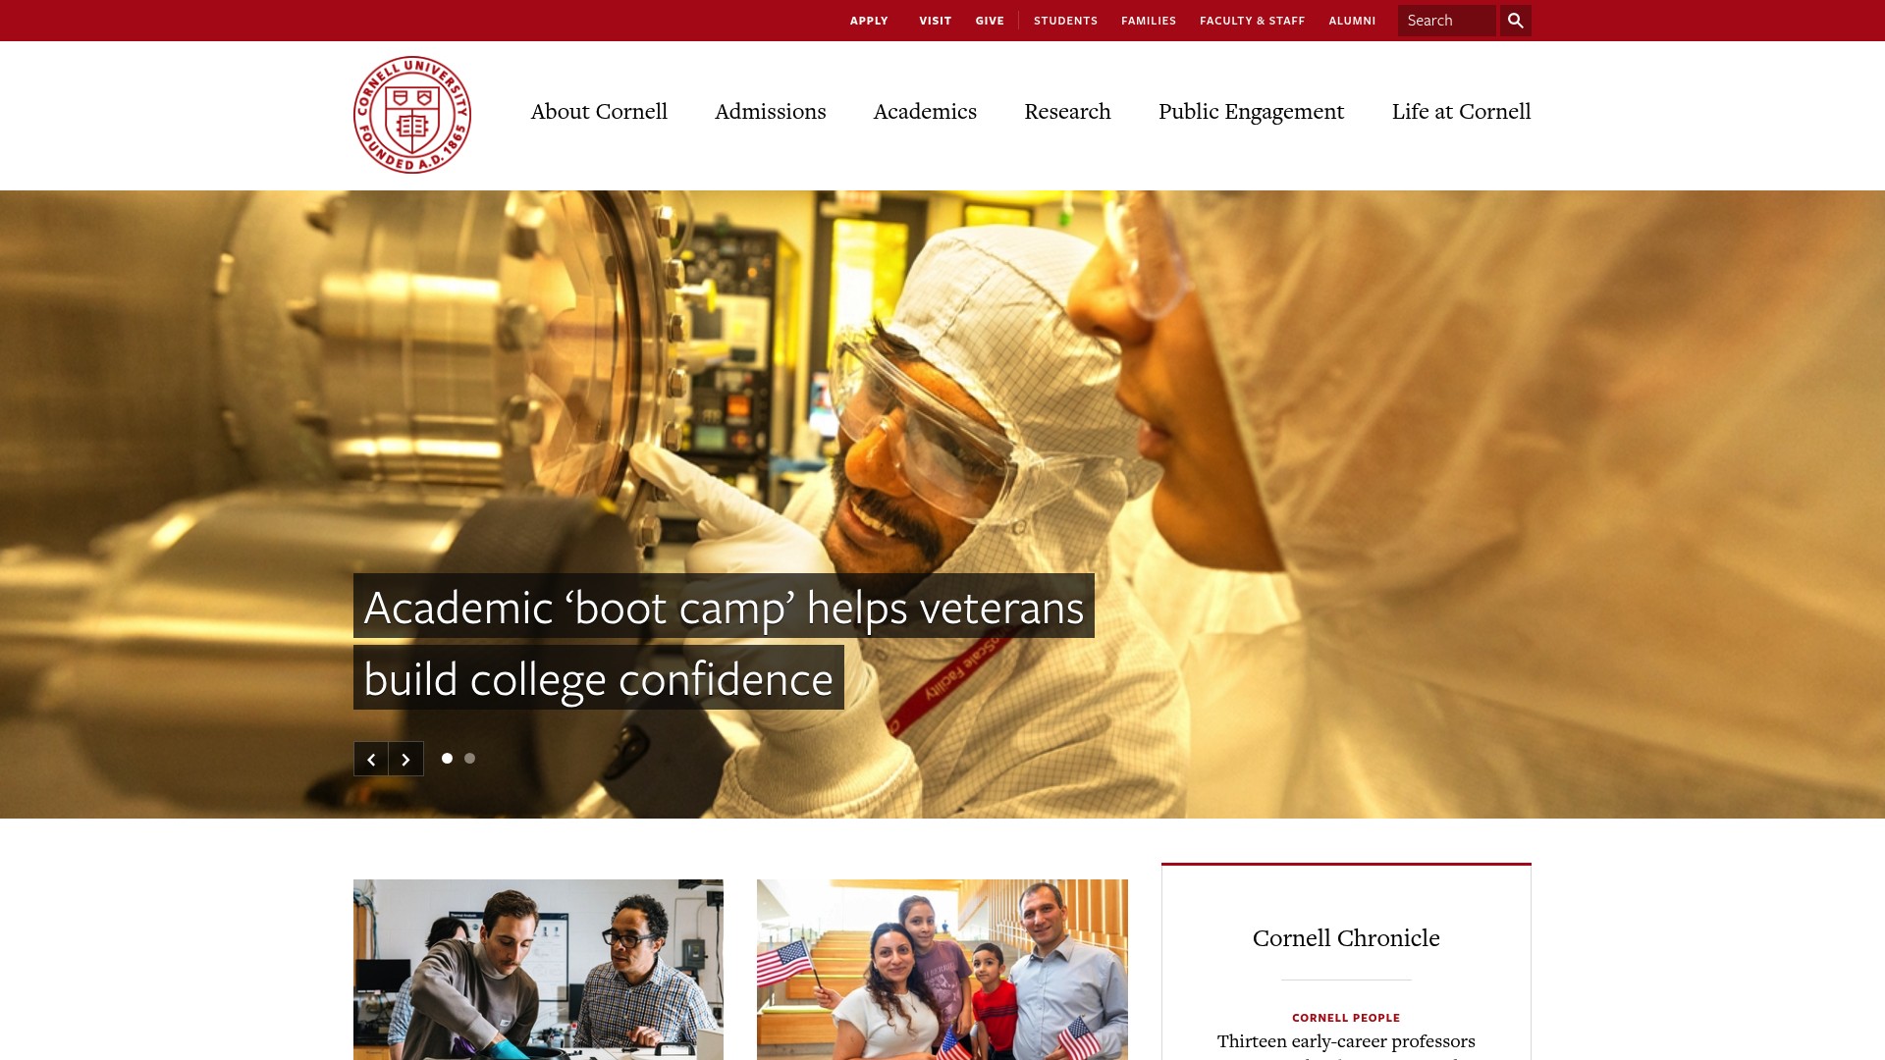Open the thumbnail of family holding American flags
Viewport: 1885px width, 1060px height.
click(x=942, y=970)
